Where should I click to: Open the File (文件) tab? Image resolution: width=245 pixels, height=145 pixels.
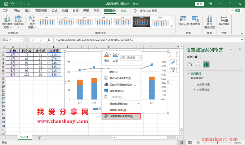point(6,11)
